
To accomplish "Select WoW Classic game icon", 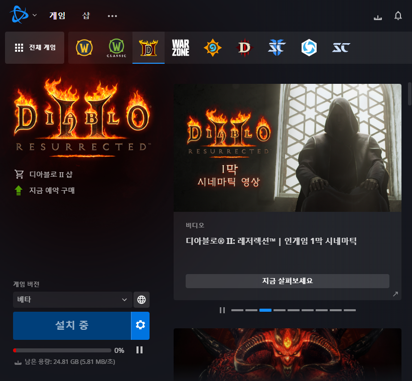I will [x=116, y=48].
